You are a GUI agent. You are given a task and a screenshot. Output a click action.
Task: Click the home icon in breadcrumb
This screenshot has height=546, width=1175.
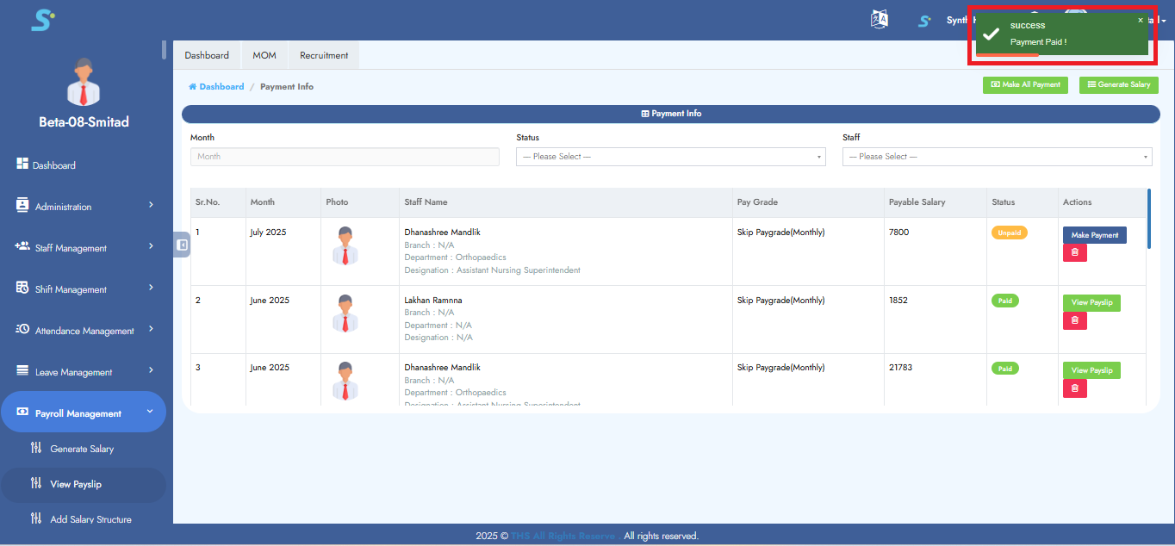coord(193,87)
